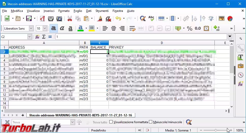This screenshot has height=133, width=246.
Task: Click the zoom slider in status bar
Action: (x=216, y=130)
